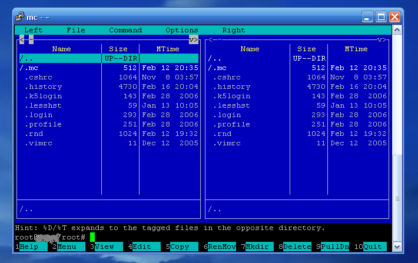Click the left panel history back arrow
Image resolution: width=418 pixels, height=263 pixels.
tap(22, 39)
